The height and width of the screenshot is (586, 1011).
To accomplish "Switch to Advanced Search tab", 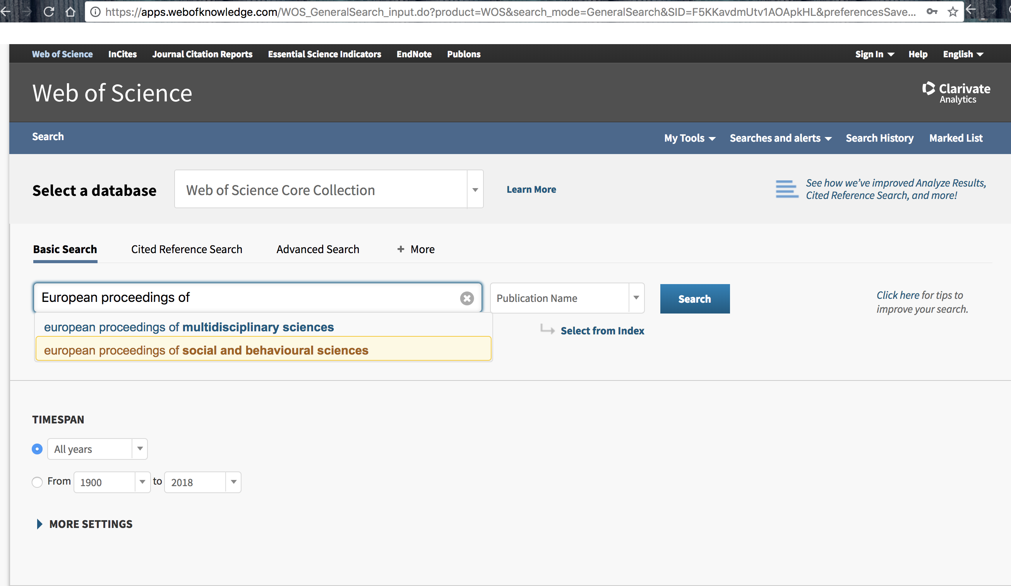I will point(318,250).
